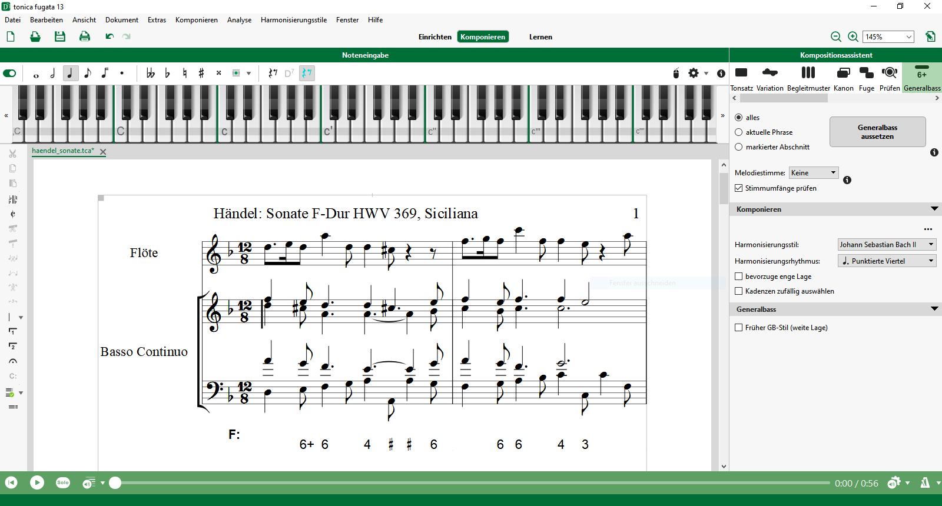Apply double flat accidental
Image resolution: width=942 pixels, height=506 pixels.
(x=151, y=74)
